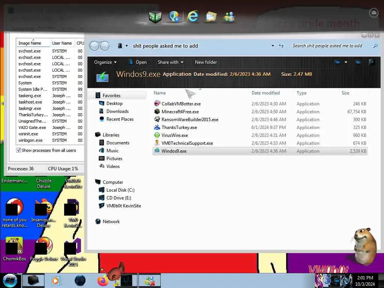Image resolution: width=384 pixels, height=288 pixels.
Task: Open Music library in sidebar
Action: point(112,150)
